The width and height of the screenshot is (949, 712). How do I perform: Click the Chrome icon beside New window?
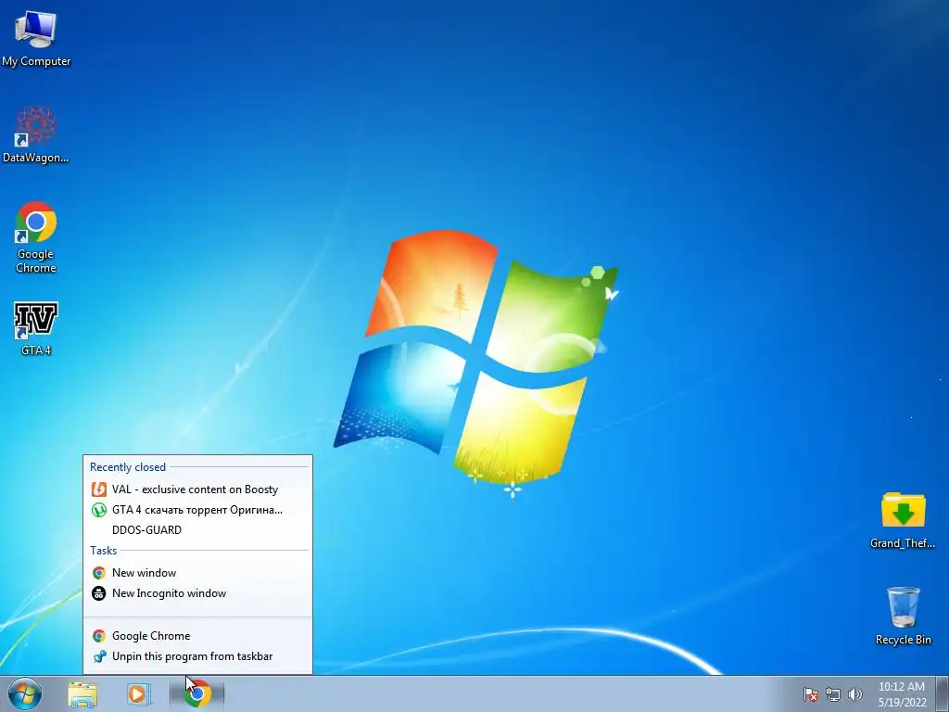pos(98,573)
